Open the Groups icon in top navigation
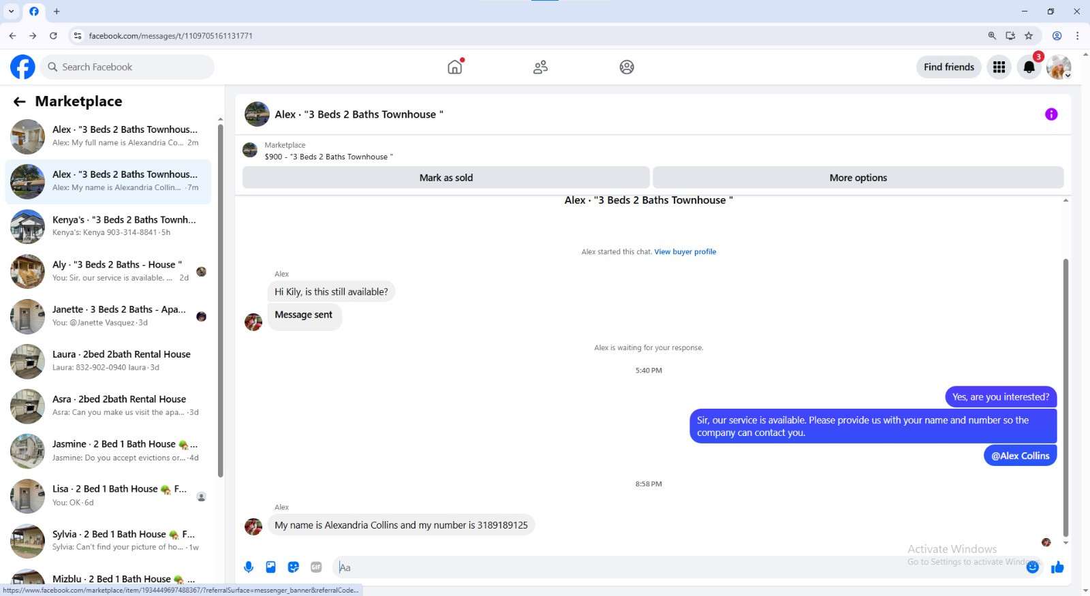 (x=627, y=67)
